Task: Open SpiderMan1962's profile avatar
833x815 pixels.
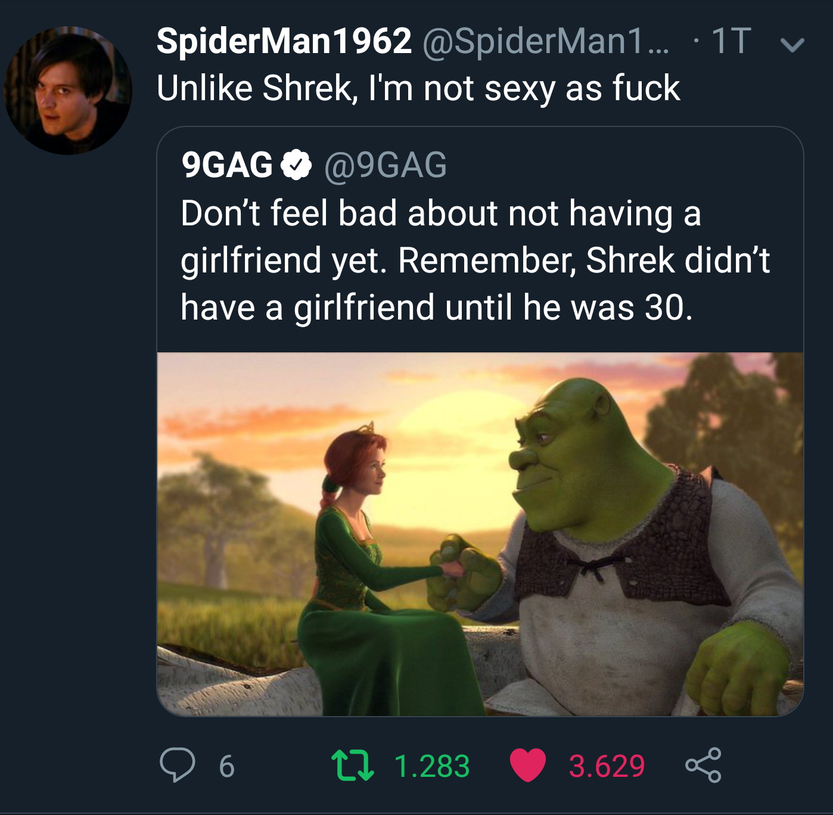Action: (x=68, y=90)
